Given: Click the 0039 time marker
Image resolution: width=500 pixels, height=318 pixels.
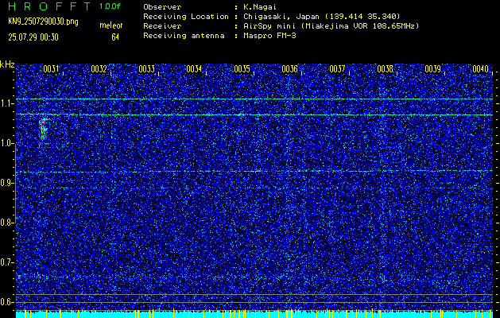Looking at the screenshot, I should (x=433, y=69).
